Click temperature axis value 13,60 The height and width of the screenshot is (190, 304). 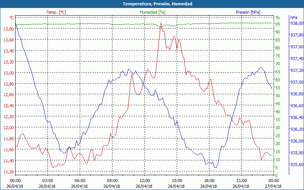(8, 40)
